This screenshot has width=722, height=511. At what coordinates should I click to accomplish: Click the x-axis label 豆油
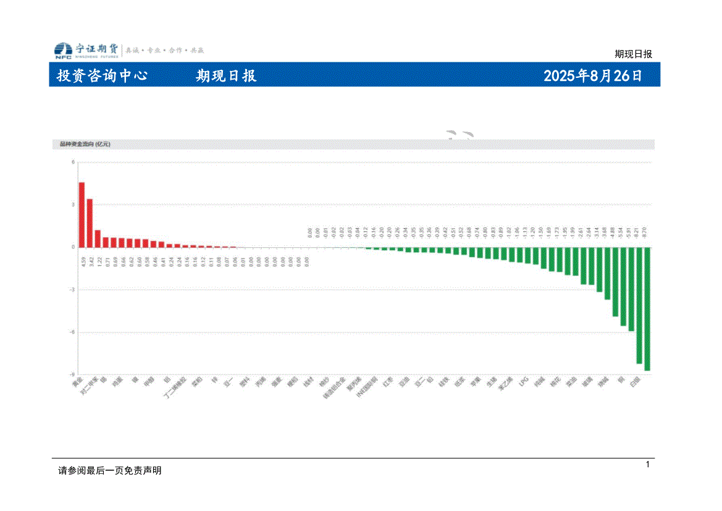pos(404,381)
